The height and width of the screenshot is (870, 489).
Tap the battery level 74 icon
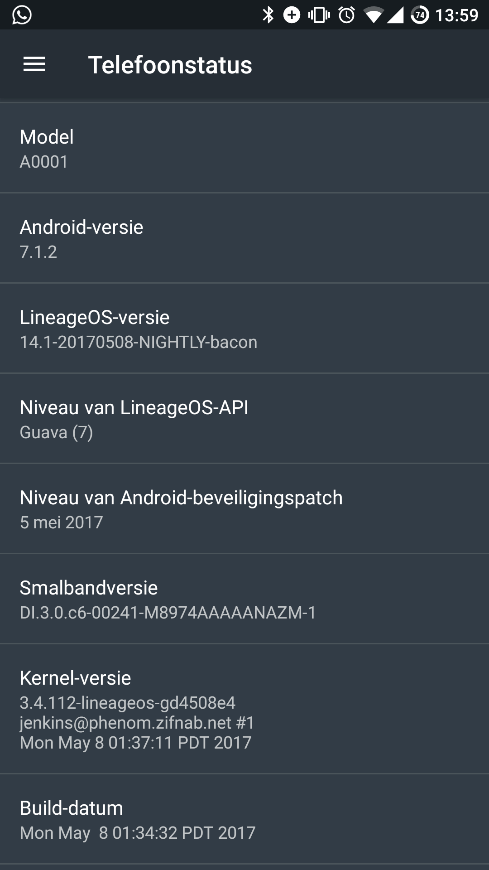[420, 15]
